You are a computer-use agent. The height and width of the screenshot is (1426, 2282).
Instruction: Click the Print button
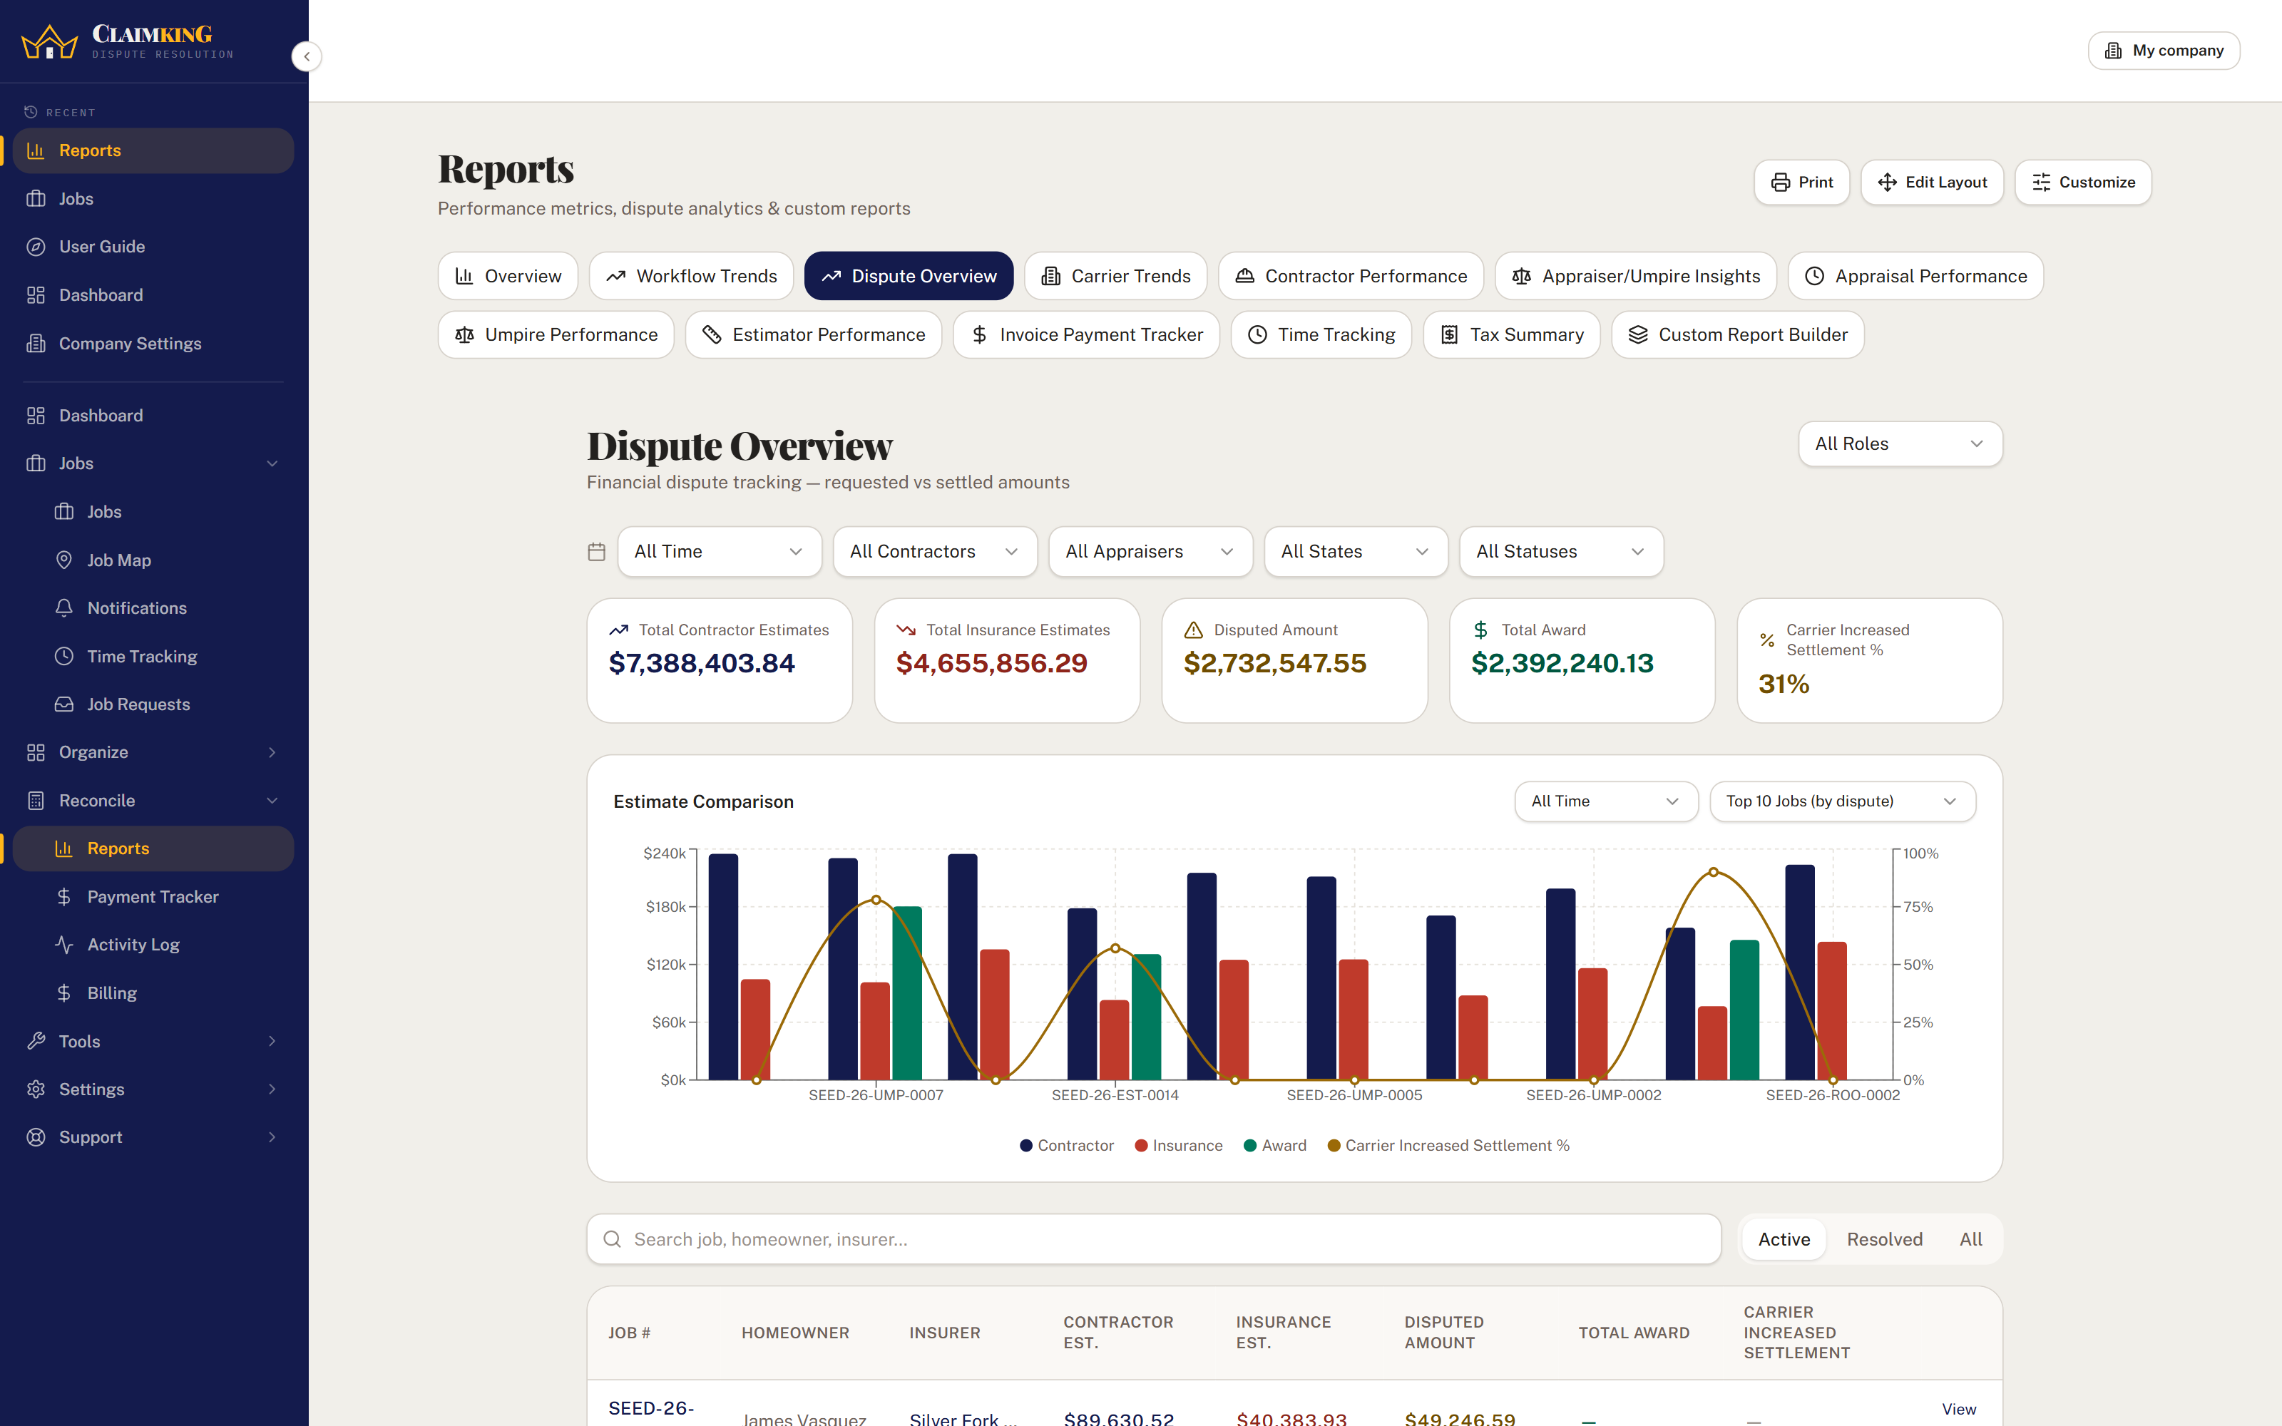point(1802,182)
